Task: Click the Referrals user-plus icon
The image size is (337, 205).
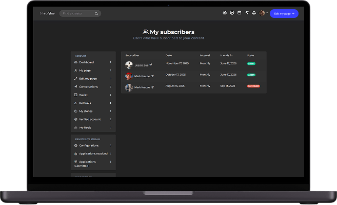Action: [75, 103]
